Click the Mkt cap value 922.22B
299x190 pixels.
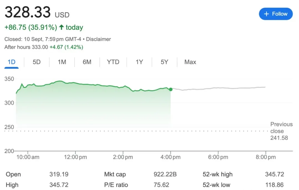point(165,174)
